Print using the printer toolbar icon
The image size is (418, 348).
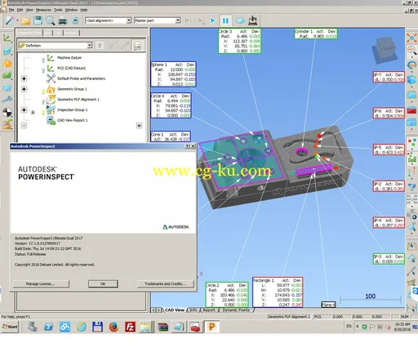click(x=63, y=20)
